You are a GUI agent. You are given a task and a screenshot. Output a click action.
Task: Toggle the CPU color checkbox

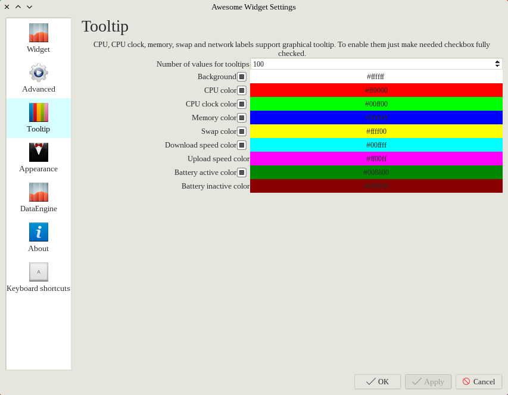coord(242,90)
